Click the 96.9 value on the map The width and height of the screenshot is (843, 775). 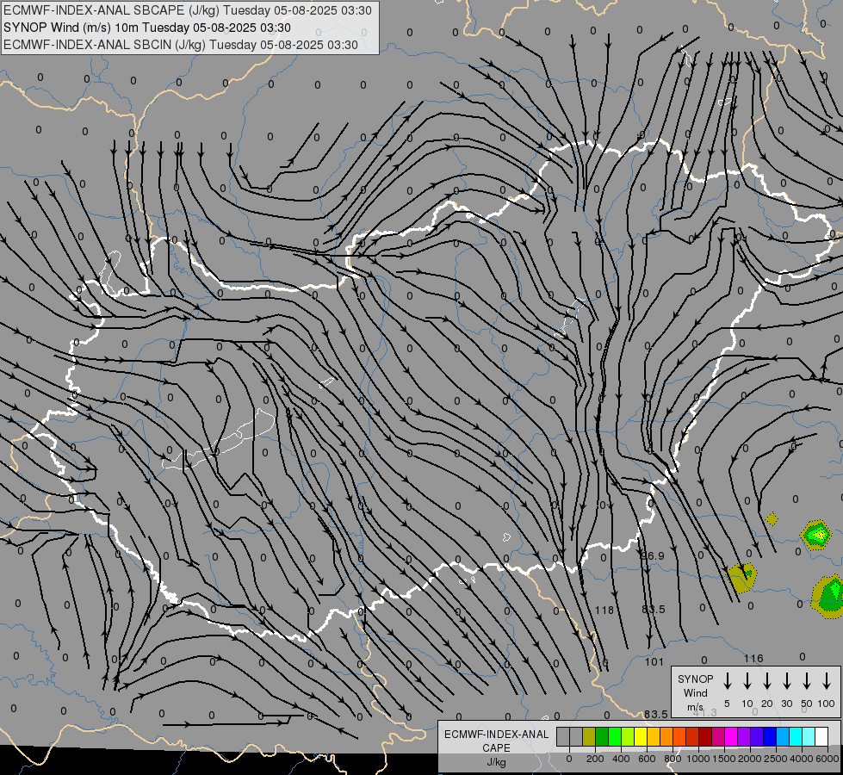[653, 555]
